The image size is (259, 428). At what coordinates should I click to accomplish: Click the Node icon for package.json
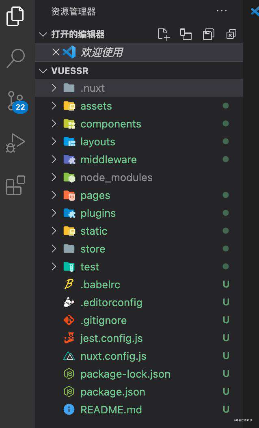point(69,392)
